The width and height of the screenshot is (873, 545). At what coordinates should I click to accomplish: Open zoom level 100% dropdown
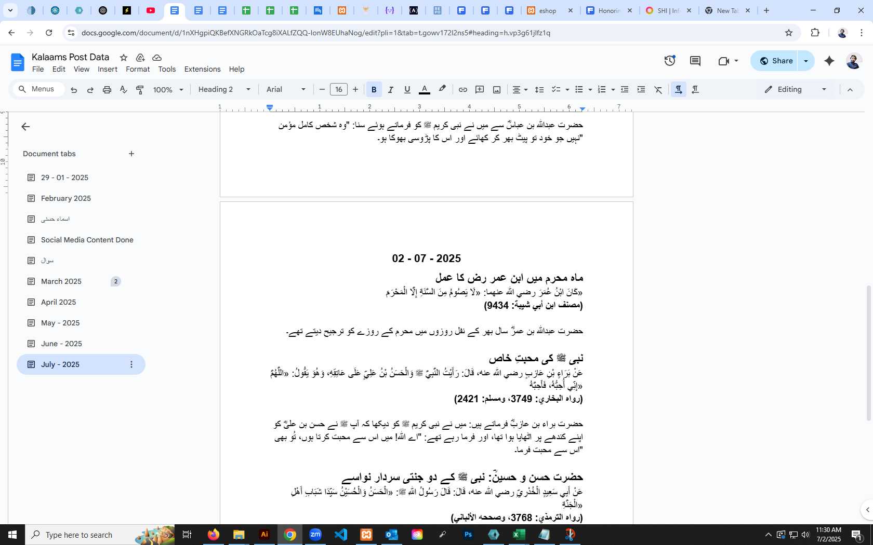point(168,90)
